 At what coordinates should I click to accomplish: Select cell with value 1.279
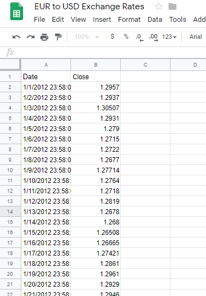(x=96, y=128)
